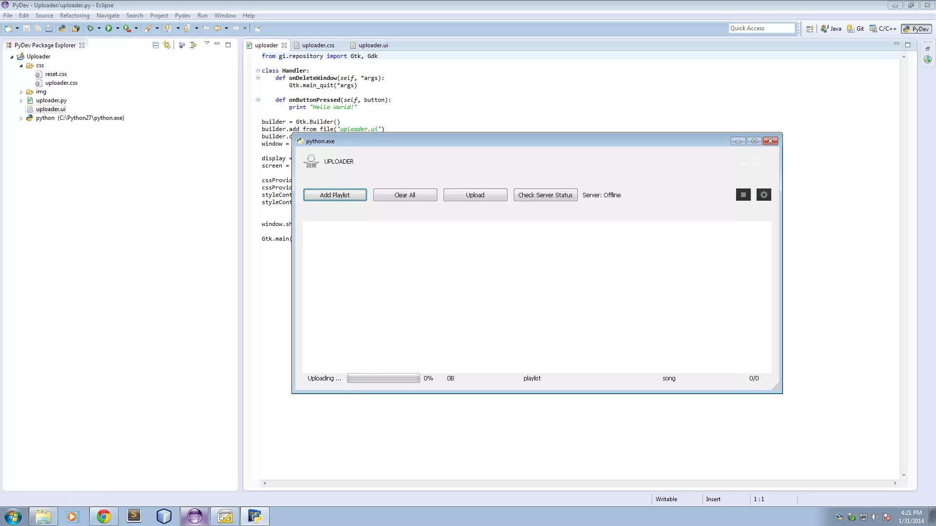Expand the img folder tree node
This screenshot has height=526, width=936.
(21, 92)
